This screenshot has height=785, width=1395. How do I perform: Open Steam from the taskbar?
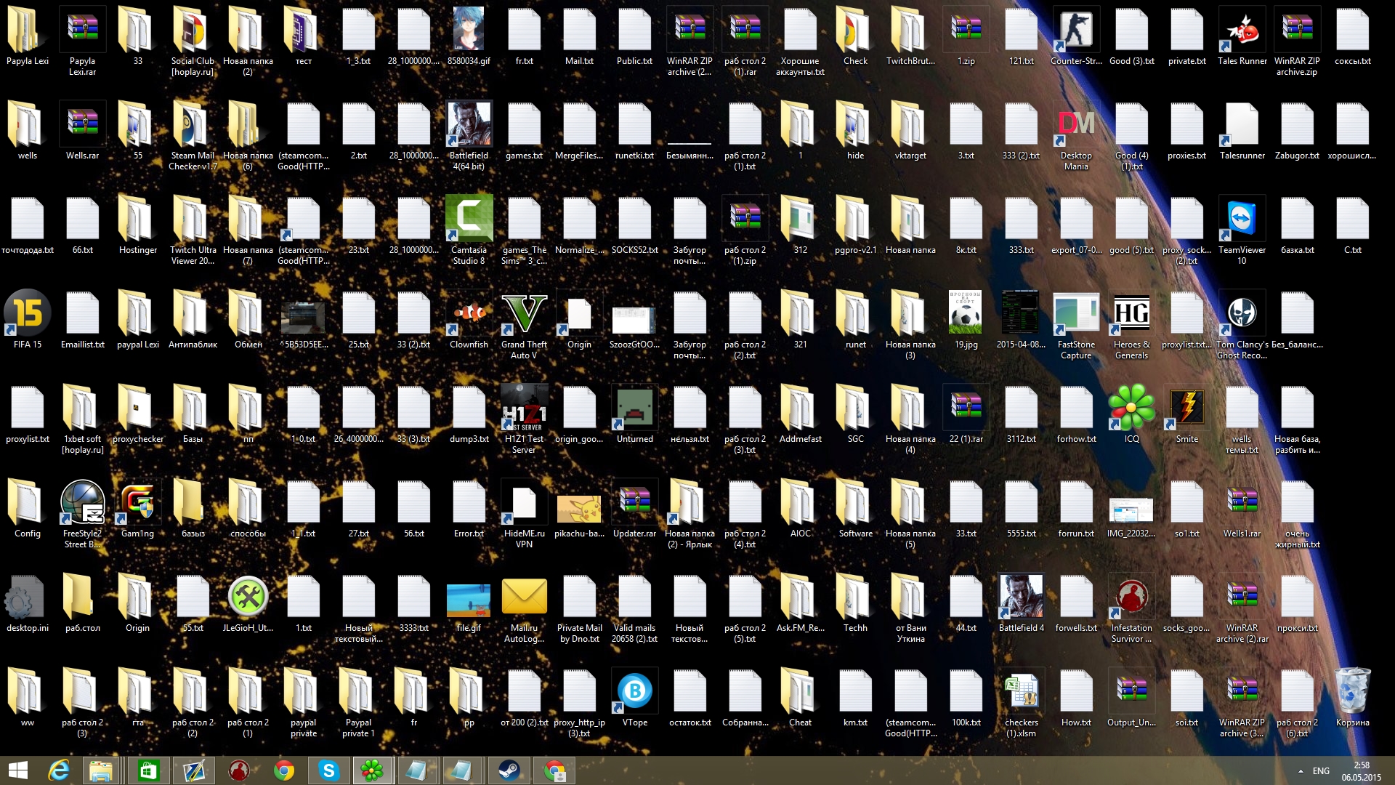click(509, 770)
